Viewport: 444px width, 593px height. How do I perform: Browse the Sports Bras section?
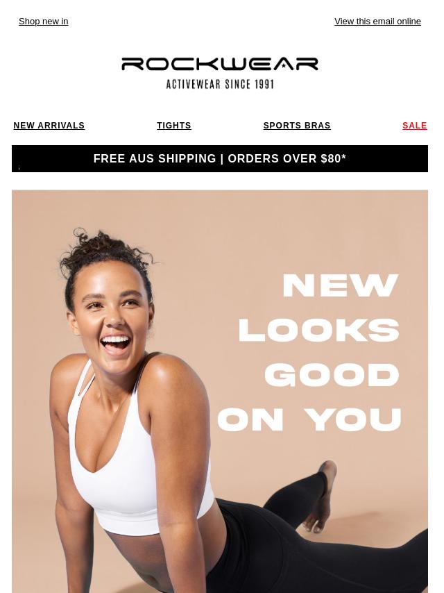(x=297, y=126)
